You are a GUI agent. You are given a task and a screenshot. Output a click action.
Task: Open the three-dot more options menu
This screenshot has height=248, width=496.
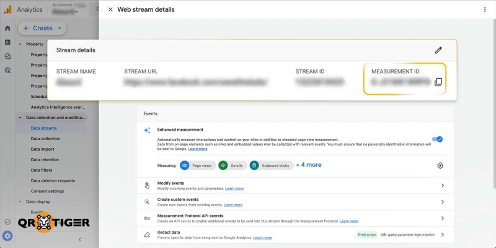coord(485,9)
